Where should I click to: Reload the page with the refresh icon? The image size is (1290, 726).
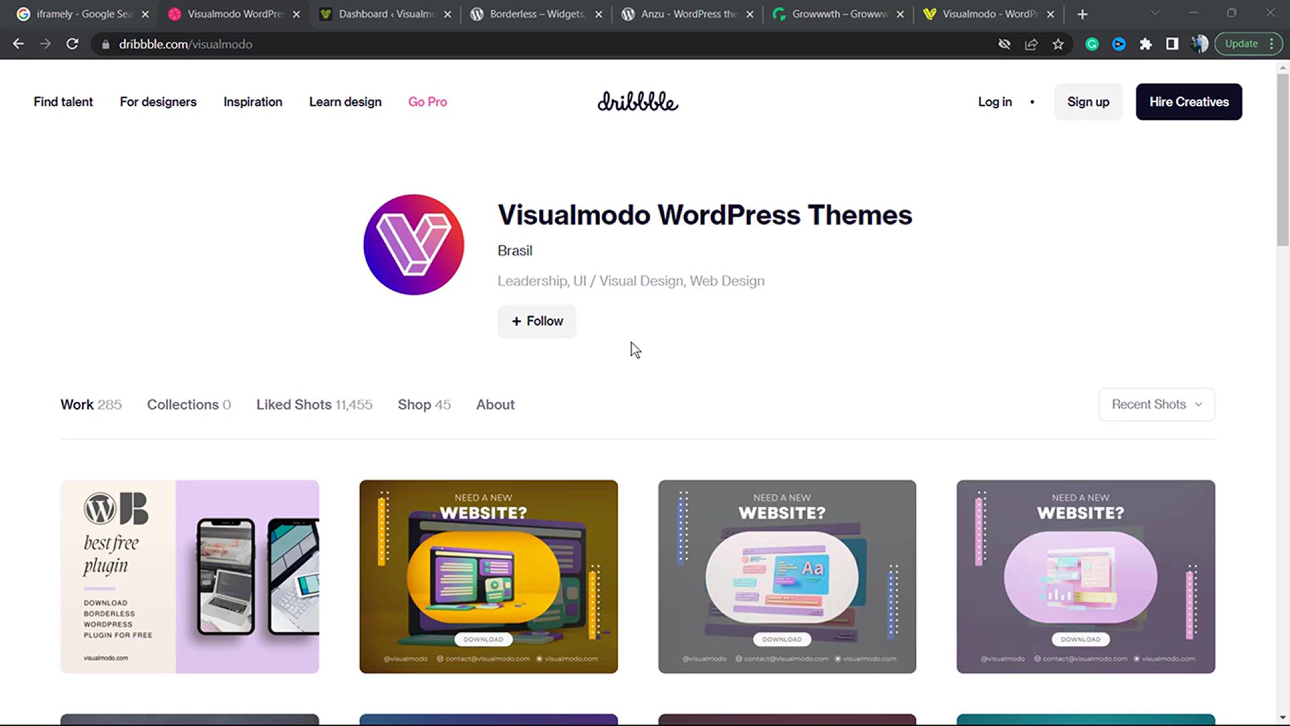point(72,44)
